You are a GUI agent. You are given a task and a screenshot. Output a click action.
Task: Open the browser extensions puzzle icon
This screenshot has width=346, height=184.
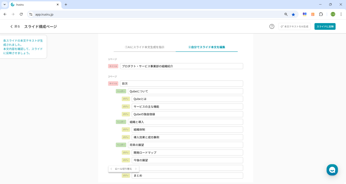(321, 14)
